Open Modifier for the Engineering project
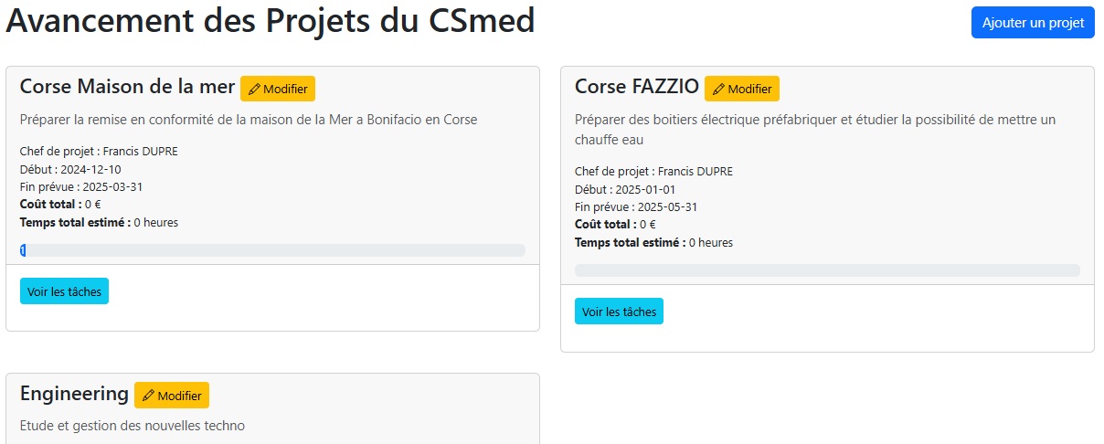 click(172, 396)
